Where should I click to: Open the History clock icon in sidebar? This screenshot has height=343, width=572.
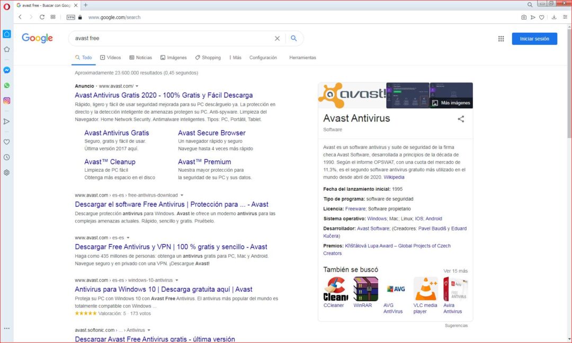pyautogui.click(x=7, y=157)
